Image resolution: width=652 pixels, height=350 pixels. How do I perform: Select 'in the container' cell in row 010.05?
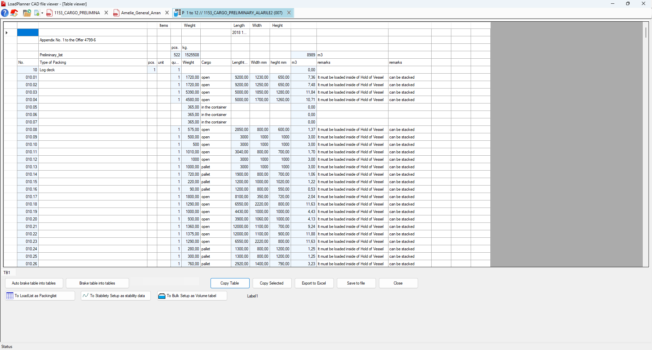pyautogui.click(x=216, y=107)
